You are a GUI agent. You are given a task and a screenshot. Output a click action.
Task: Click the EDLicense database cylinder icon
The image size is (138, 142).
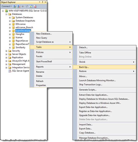pyautogui.click(x=13, y=24)
